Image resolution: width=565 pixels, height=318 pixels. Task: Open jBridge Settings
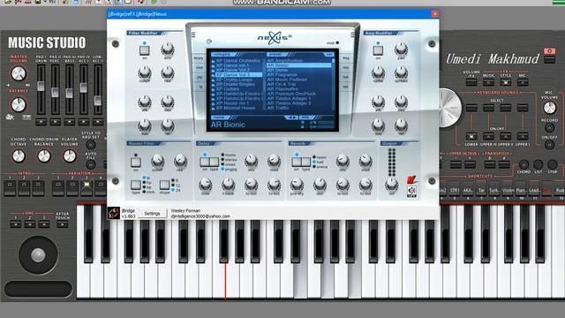coord(152,214)
